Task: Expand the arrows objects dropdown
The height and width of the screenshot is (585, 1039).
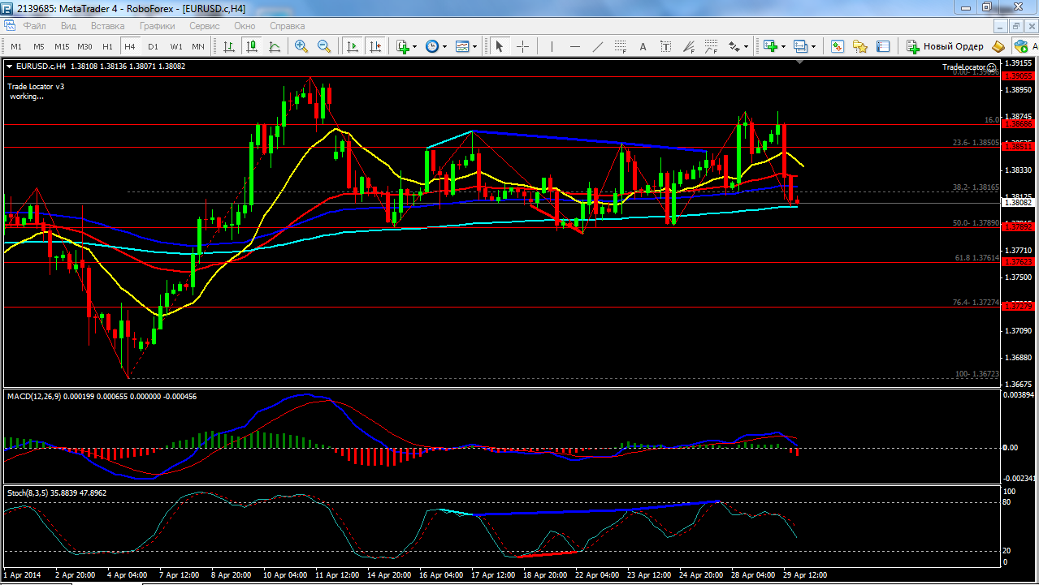Action: tap(747, 47)
